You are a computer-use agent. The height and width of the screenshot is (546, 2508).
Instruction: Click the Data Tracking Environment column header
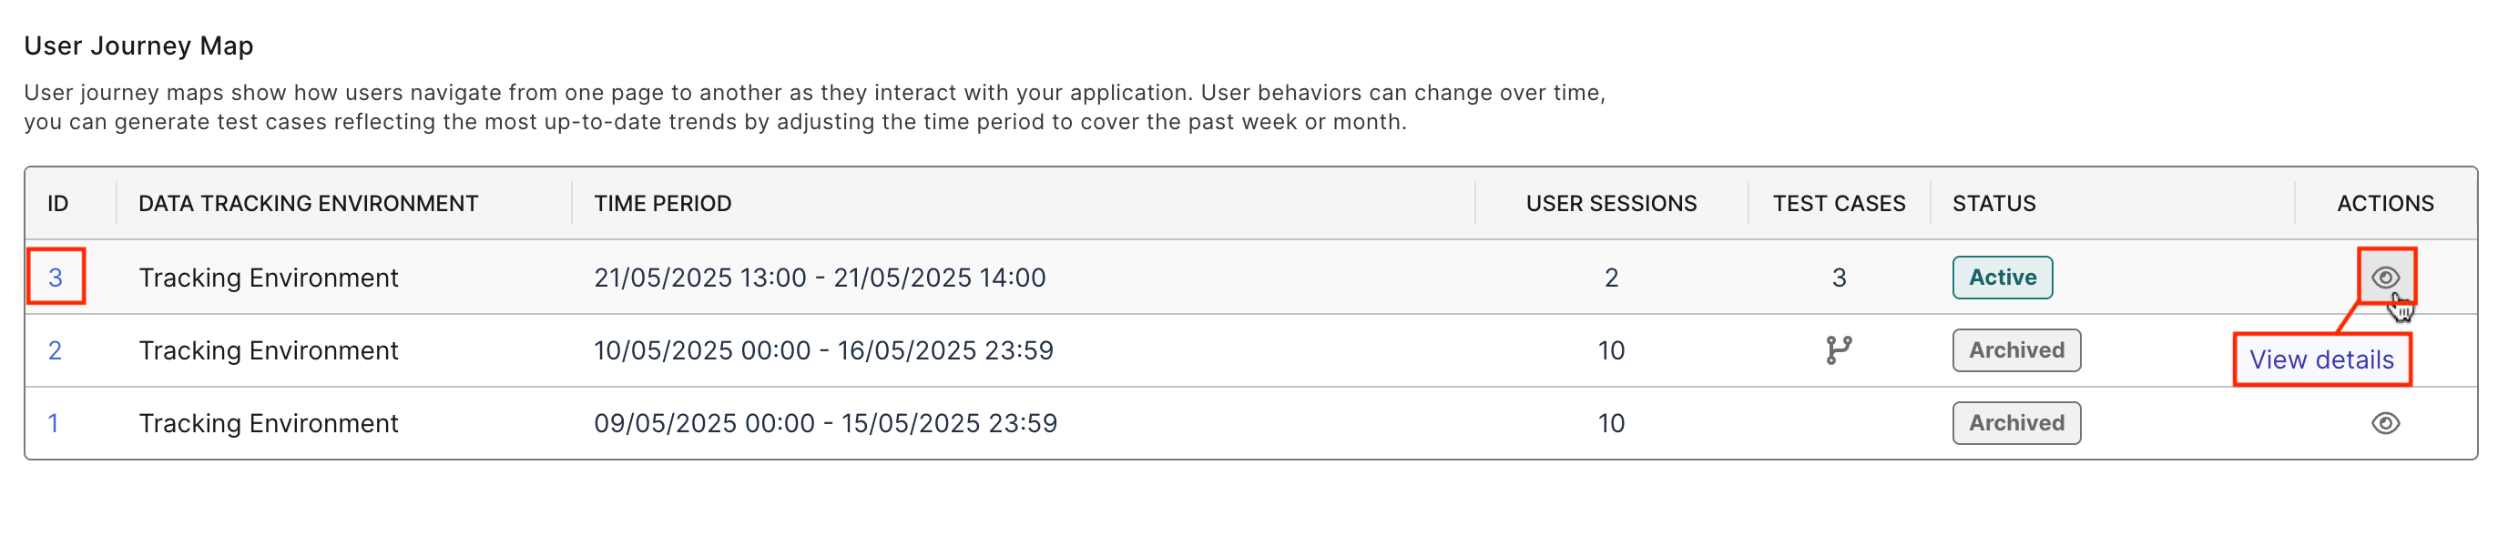[308, 204]
